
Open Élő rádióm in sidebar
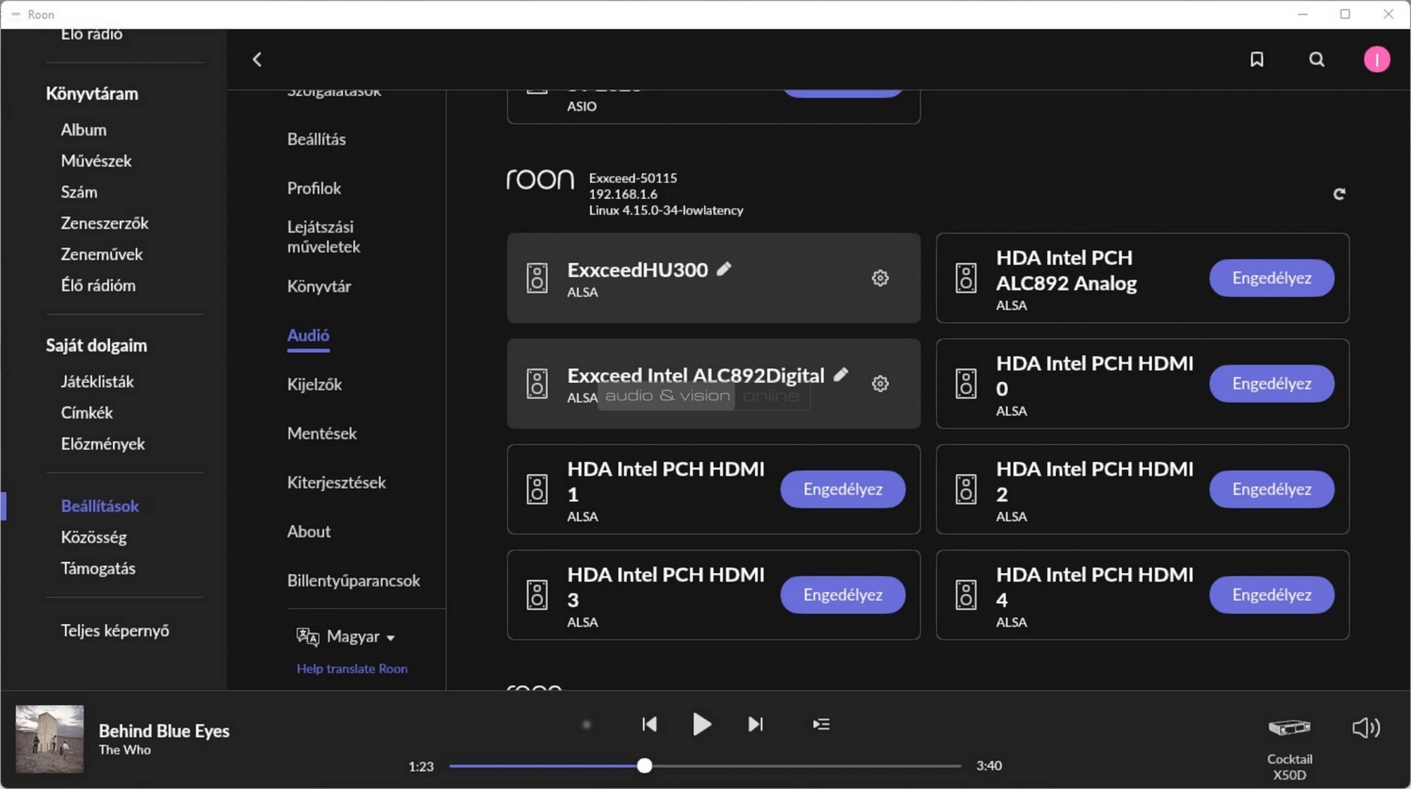click(x=98, y=285)
